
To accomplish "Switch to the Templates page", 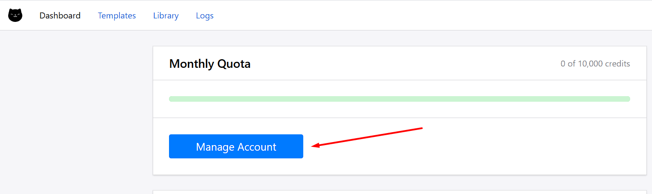I will pyautogui.click(x=117, y=15).
